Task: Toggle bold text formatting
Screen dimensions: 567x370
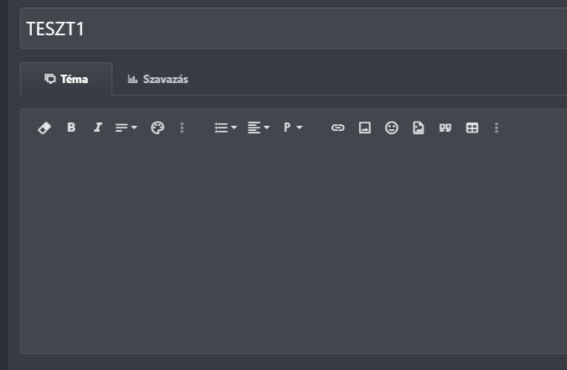Action: coord(71,128)
